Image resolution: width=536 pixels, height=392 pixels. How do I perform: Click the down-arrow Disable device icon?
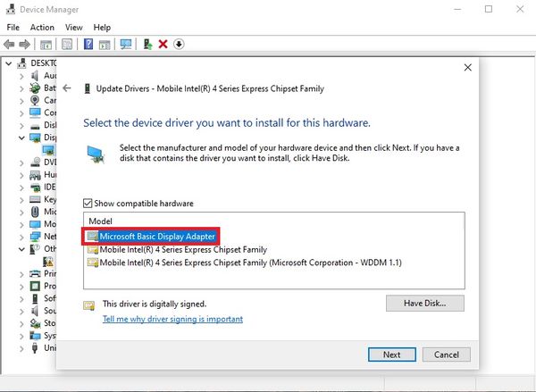click(x=179, y=44)
